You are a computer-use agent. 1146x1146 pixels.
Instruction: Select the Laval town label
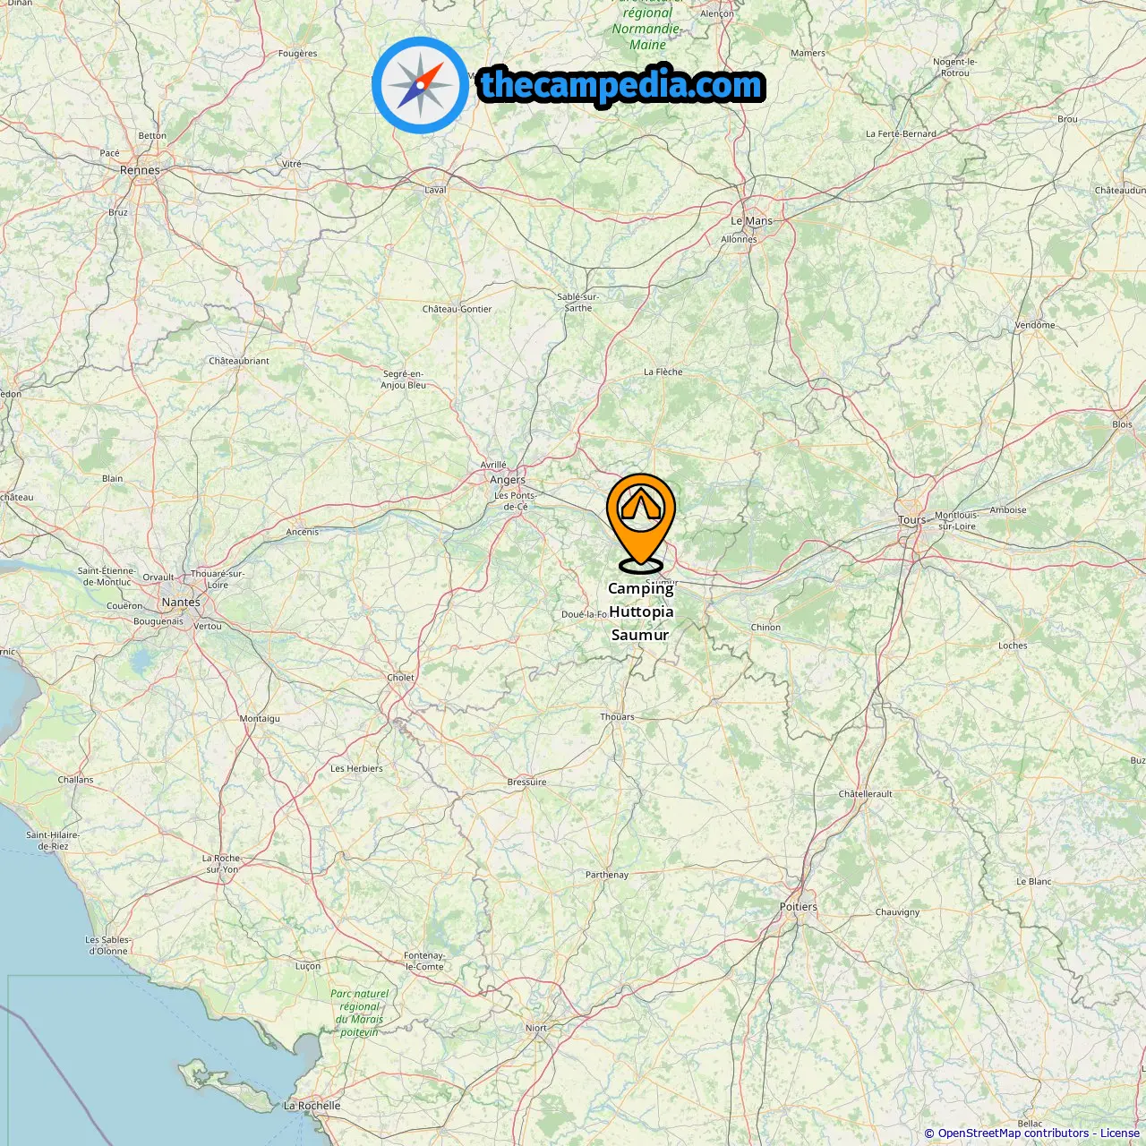tap(435, 190)
